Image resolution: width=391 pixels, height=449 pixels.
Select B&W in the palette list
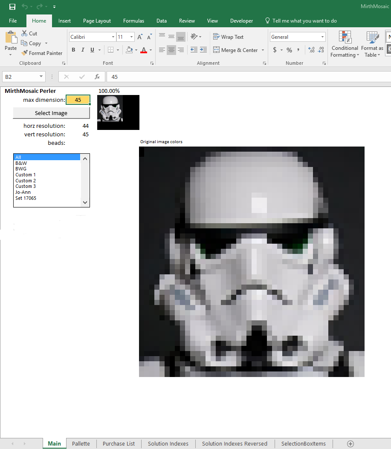point(21,163)
